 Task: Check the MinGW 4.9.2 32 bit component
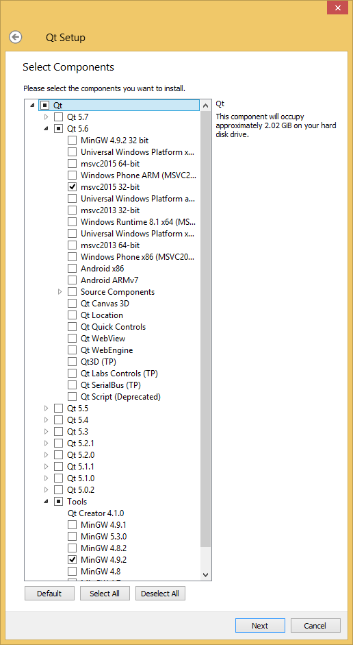[x=73, y=141]
